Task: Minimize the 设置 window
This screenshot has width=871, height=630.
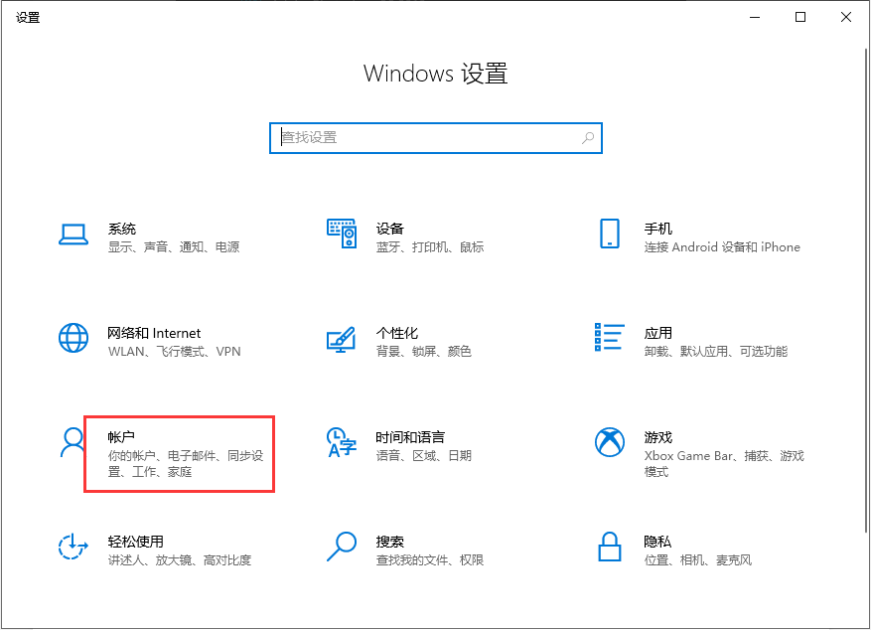Action: pos(755,17)
